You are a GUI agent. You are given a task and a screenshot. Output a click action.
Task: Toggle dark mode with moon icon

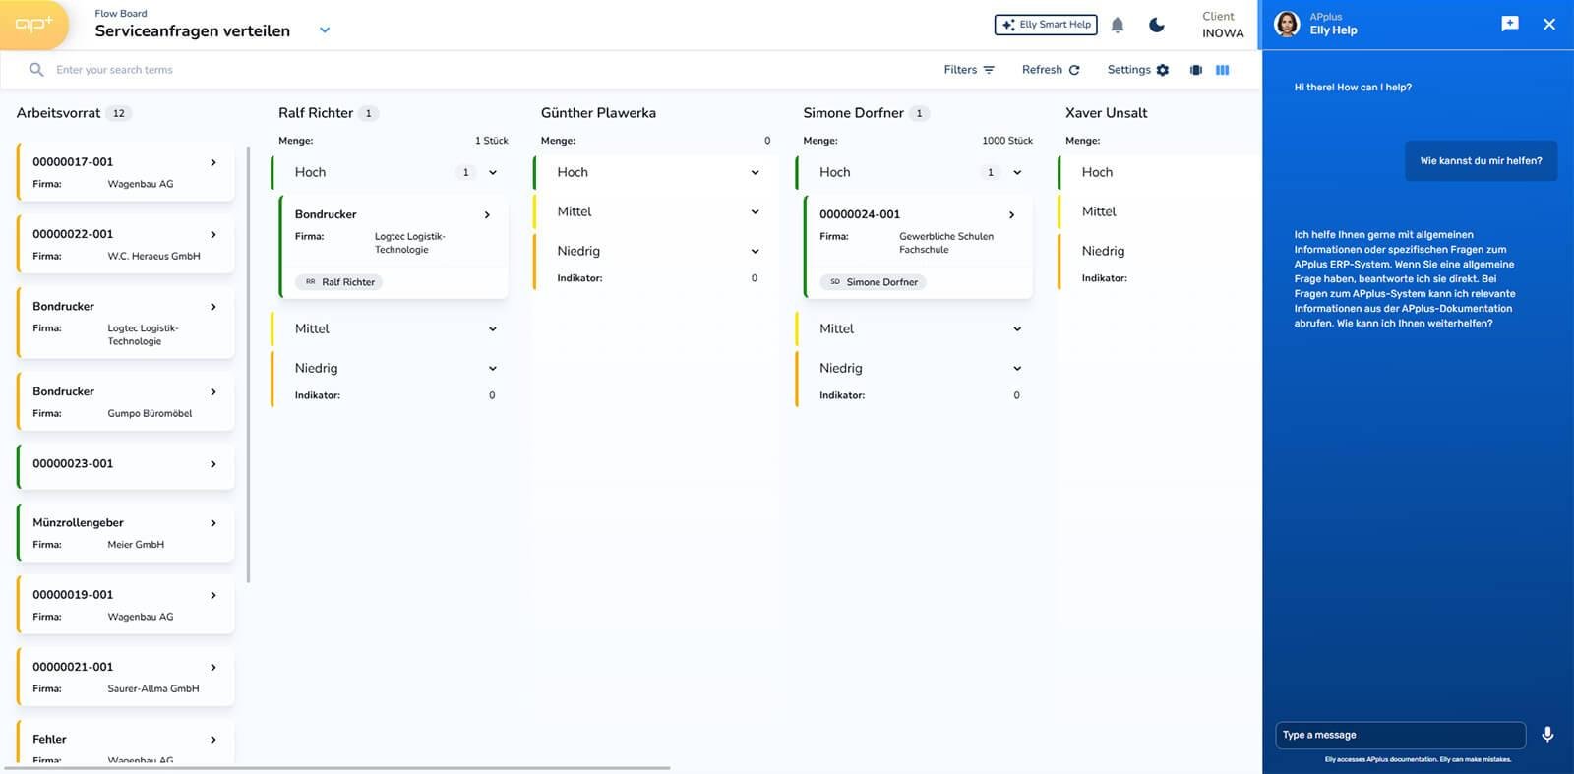[x=1157, y=26]
